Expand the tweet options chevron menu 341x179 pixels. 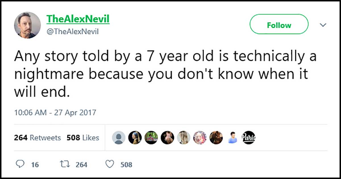tap(323, 25)
